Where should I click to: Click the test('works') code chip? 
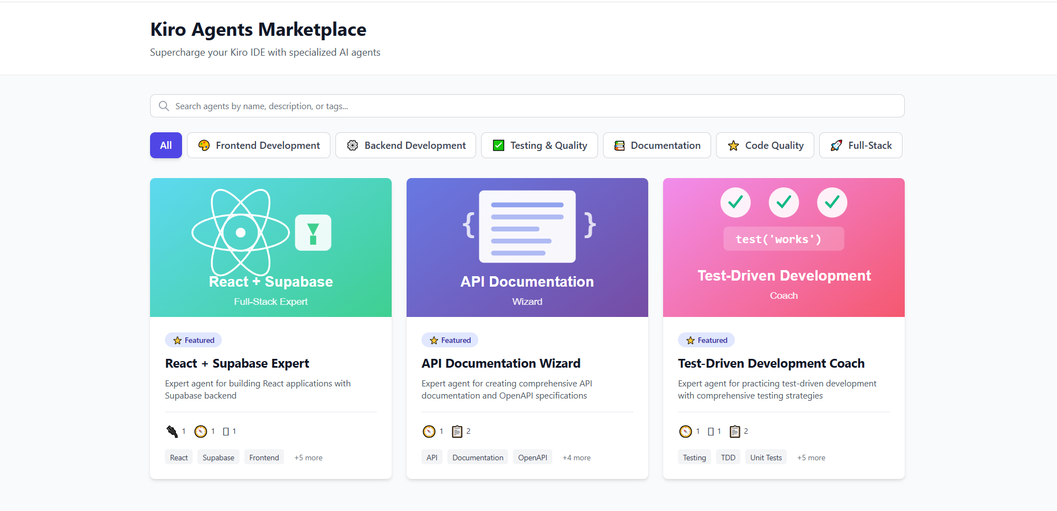pos(784,239)
